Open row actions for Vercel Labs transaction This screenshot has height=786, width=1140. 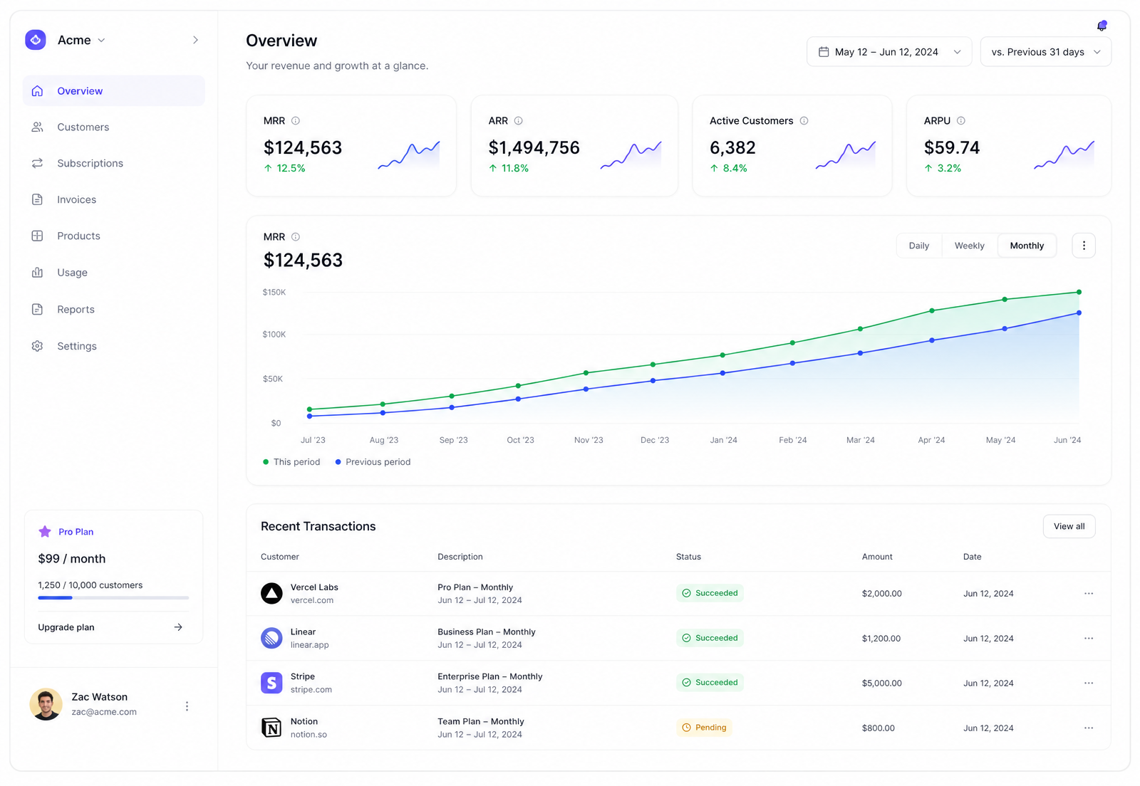[1089, 593]
